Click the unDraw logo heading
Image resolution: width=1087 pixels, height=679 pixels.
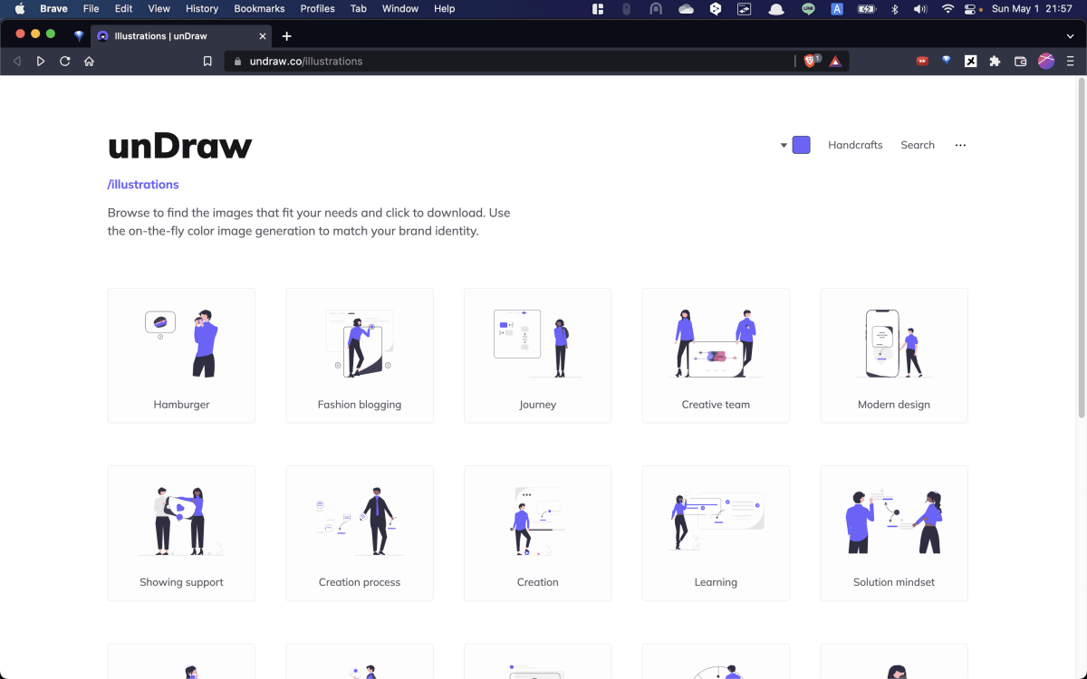[x=179, y=146]
